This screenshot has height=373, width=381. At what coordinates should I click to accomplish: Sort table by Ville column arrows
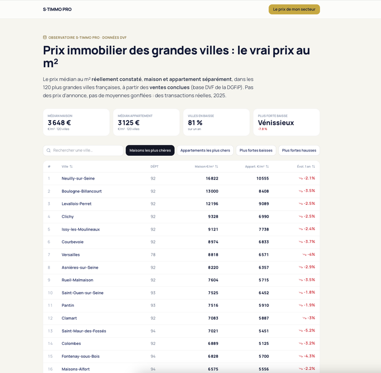71,166
